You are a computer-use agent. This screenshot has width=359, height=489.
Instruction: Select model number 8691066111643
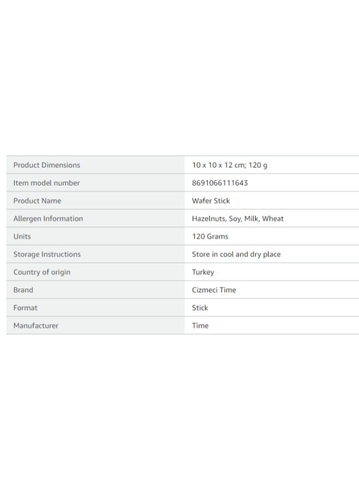point(220,183)
